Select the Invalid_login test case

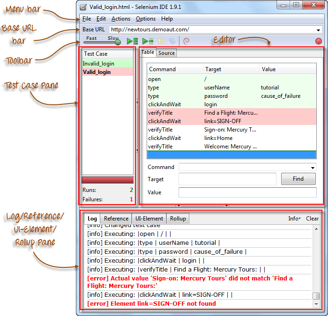coord(98,64)
